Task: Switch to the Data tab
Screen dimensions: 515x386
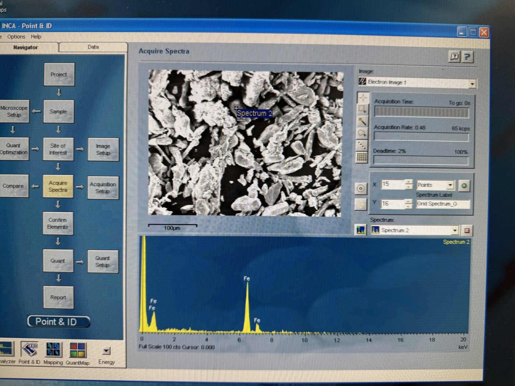Action: click(93, 47)
